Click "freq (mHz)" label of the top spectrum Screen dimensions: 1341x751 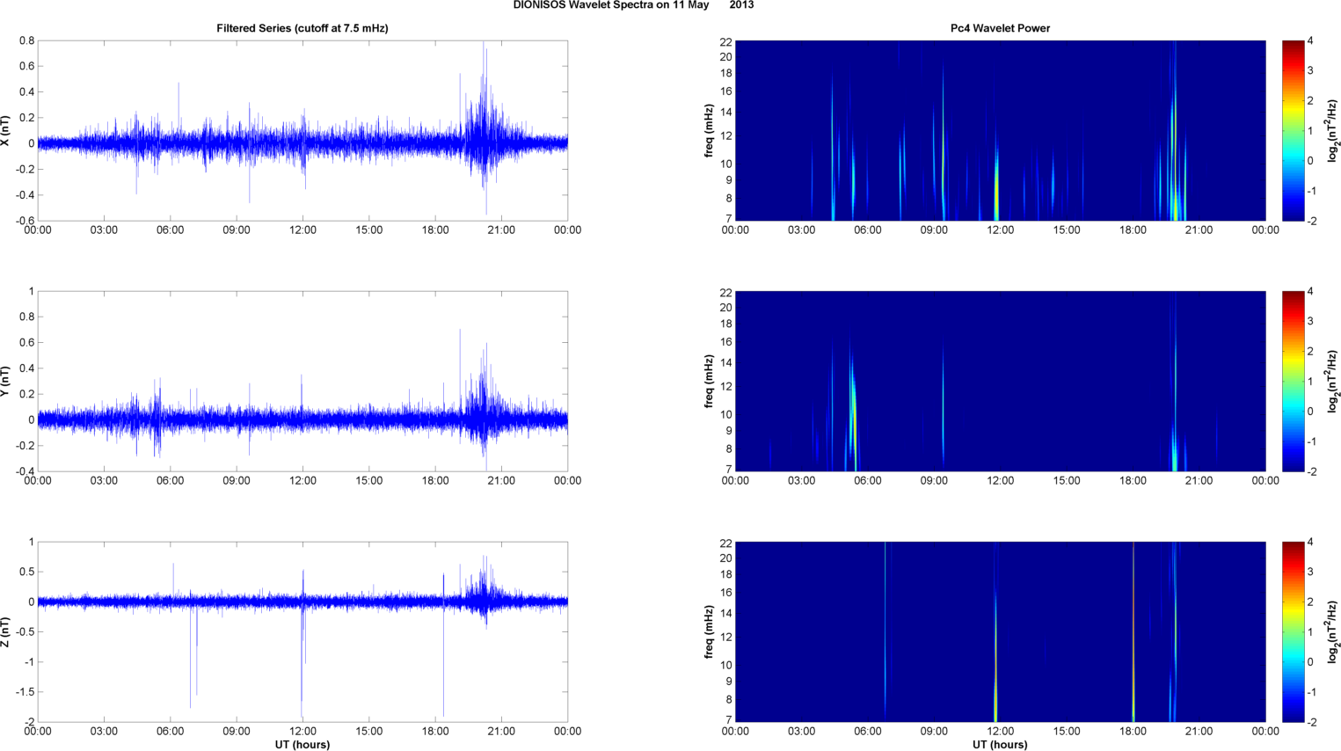click(x=709, y=131)
